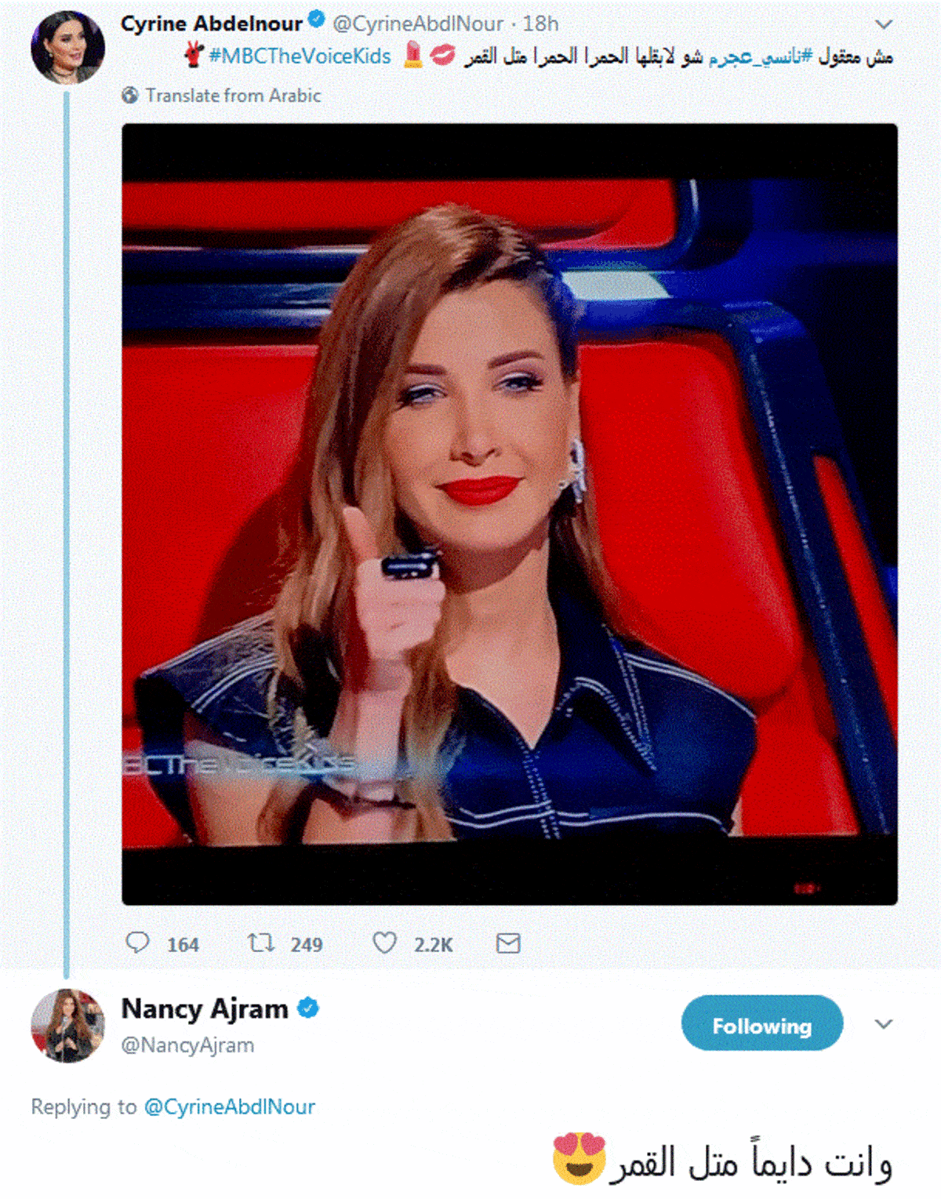Retweet Cyrine Abdelnour's tweet

pos(261,942)
